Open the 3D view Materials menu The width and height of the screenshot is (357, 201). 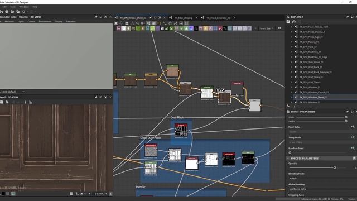pyautogui.click(x=9, y=21)
